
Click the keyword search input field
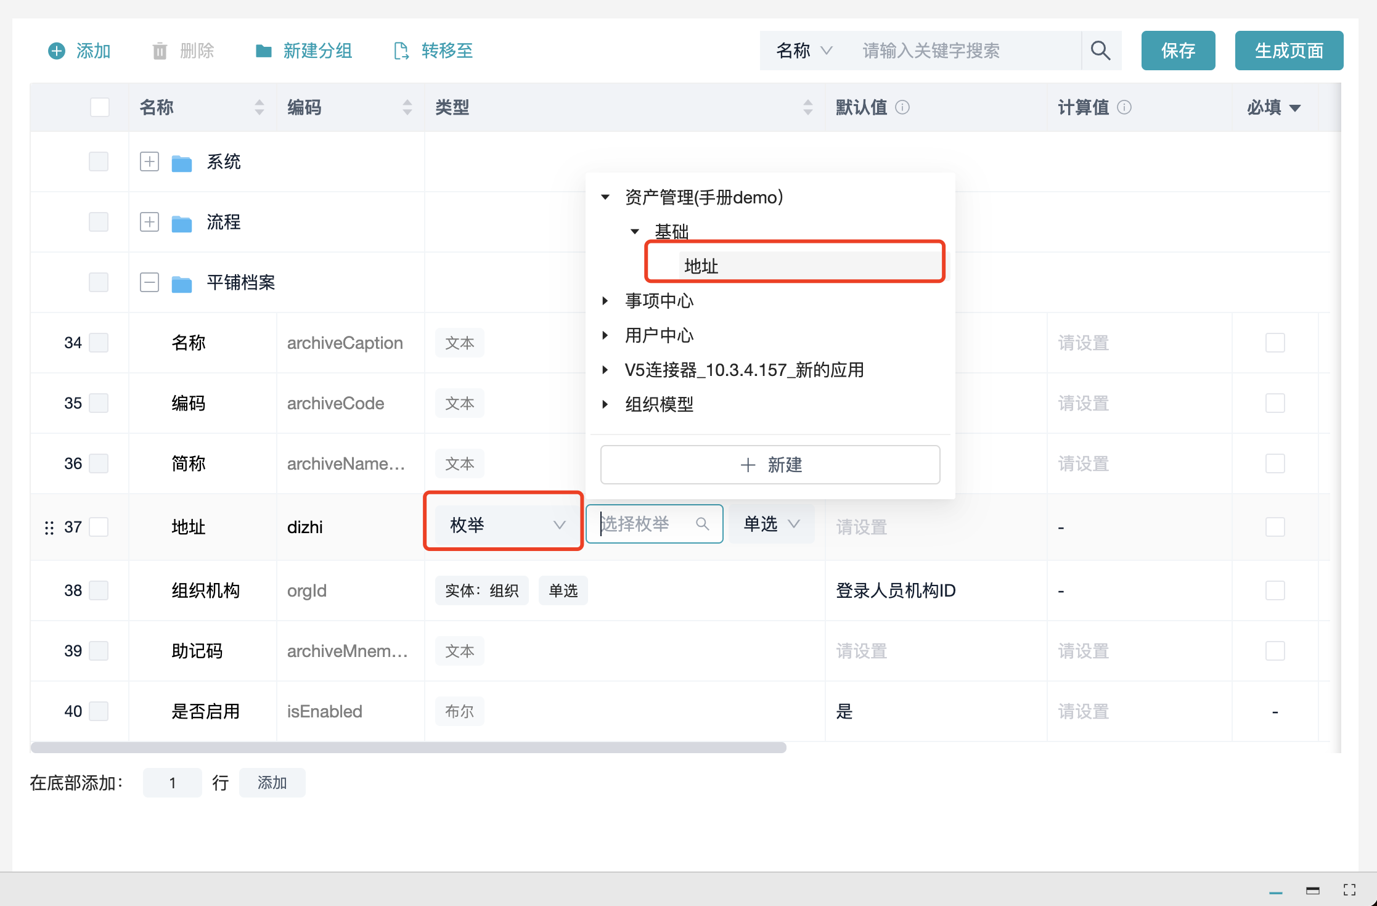point(965,51)
